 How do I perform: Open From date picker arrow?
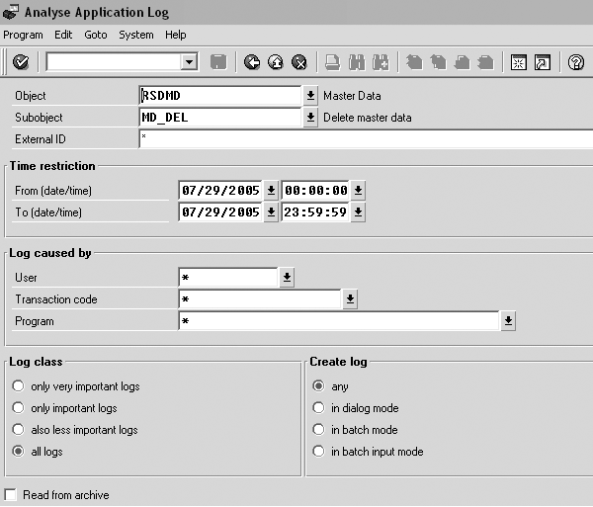[271, 190]
